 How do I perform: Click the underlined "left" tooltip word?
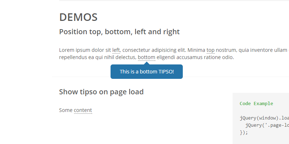coord(116,50)
